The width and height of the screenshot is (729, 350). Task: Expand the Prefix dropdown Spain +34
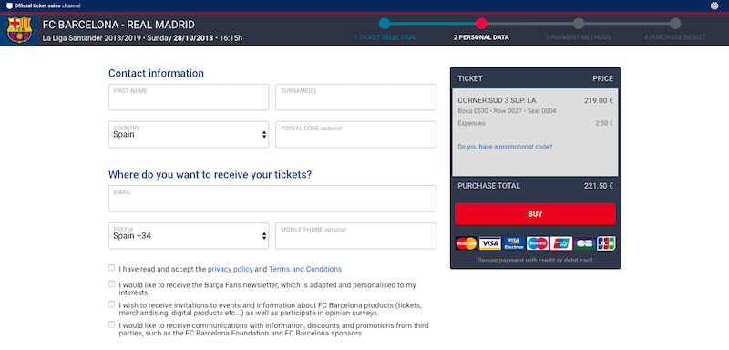point(189,236)
